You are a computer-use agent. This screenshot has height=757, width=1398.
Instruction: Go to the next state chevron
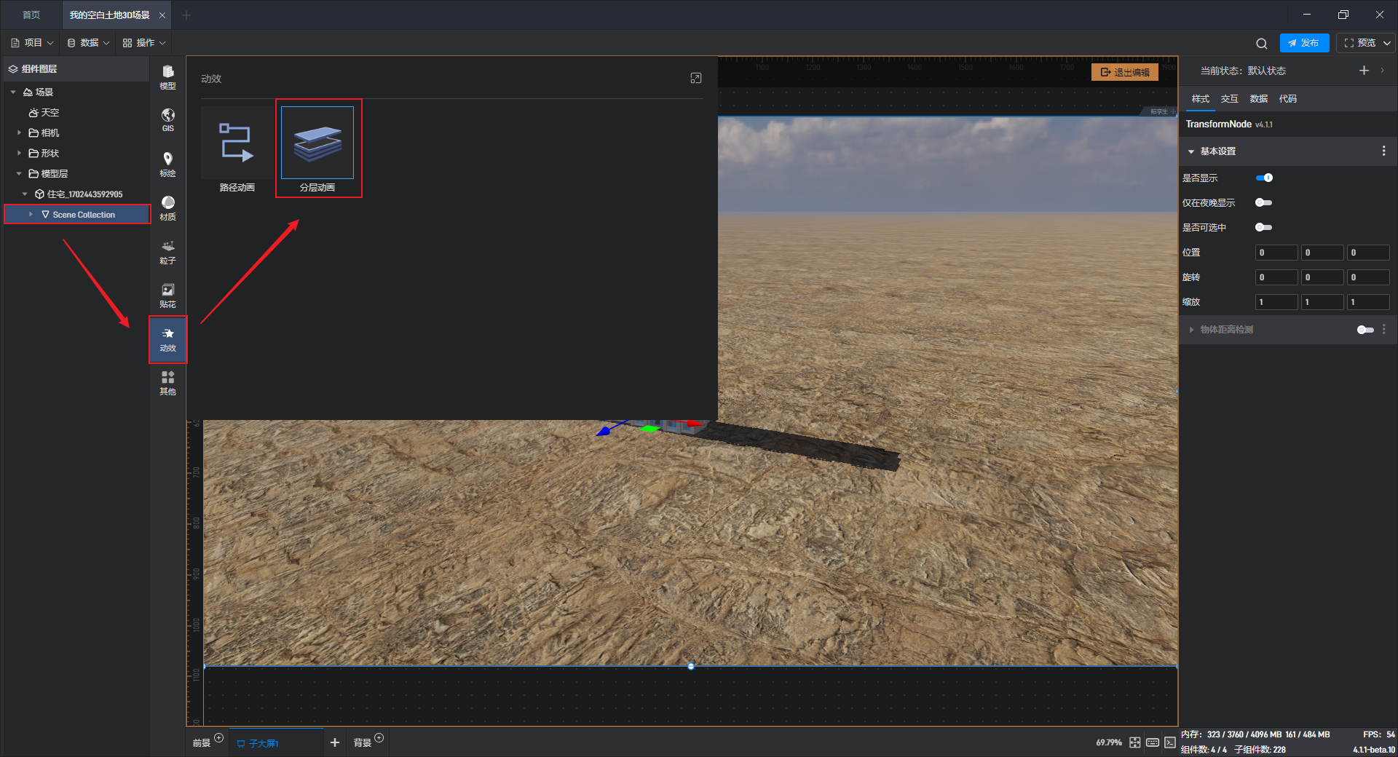click(1382, 71)
